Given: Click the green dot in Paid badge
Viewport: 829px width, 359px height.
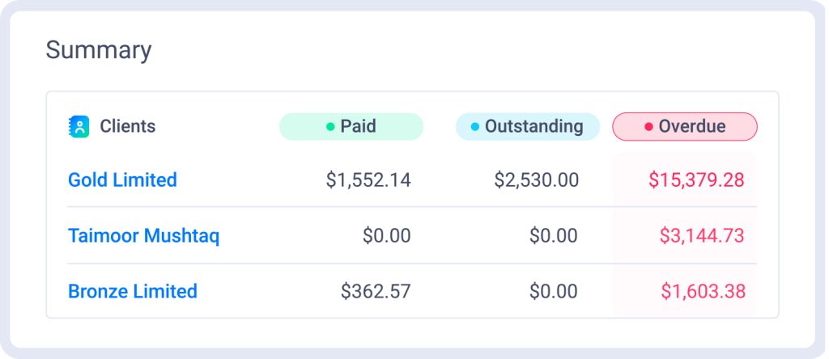Looking at the screenshot, I should [x=330, y=127].
